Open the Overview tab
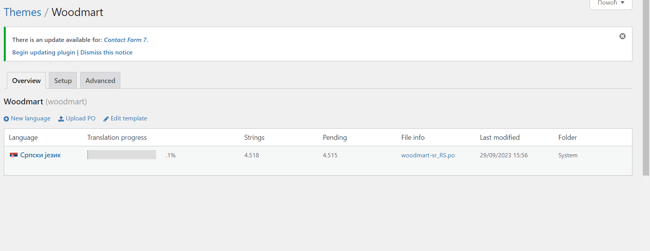Viewport: 650px width, 251px height. click(26, 80)
